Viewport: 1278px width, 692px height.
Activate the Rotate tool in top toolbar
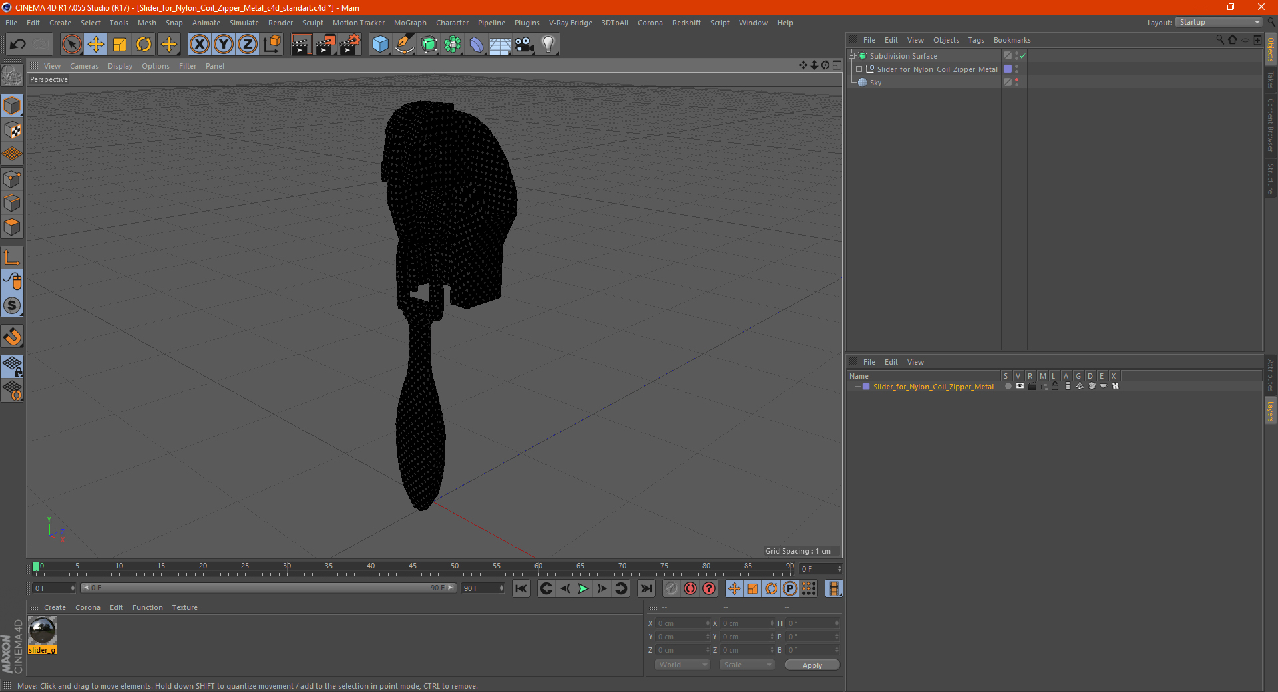pyautogui.click(x=144, y=45)
